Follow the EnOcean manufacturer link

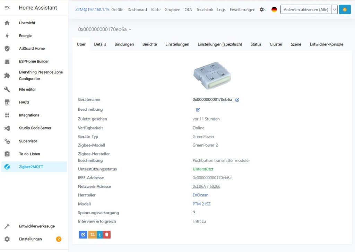[x=200, y=195]
